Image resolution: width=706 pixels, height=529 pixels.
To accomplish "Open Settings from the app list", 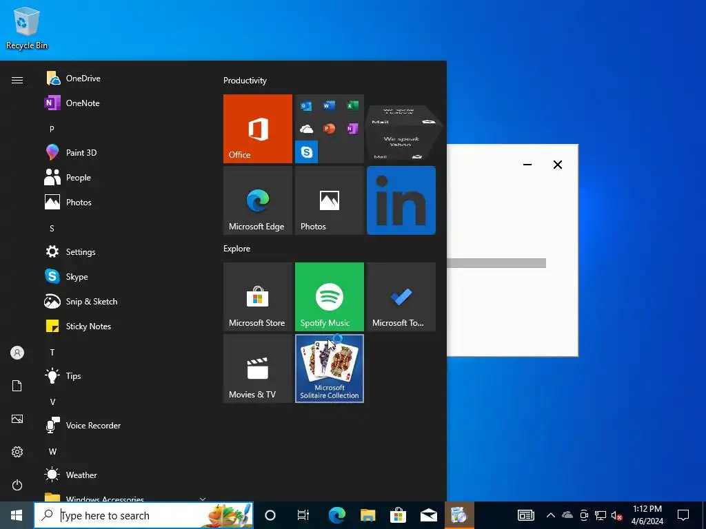I will point(125,251).
